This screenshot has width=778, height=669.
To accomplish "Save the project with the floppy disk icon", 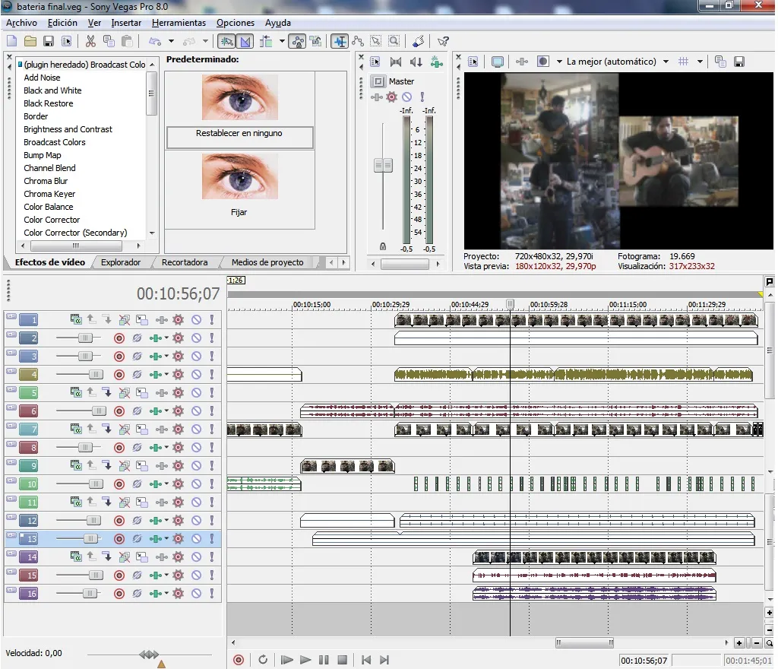I will (48, 41).
